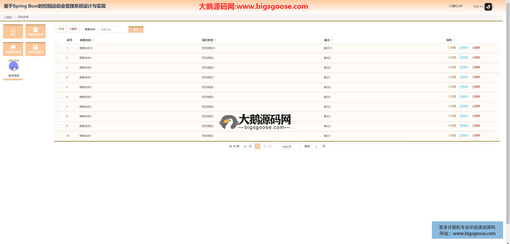Check the checkbox for row 竞赛名称10
Viewport: 510px width, 244px height.
click(57, 48)
